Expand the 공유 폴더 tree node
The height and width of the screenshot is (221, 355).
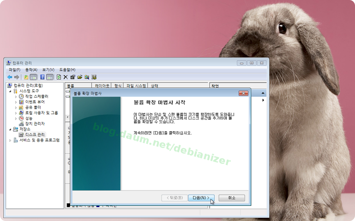16,107
